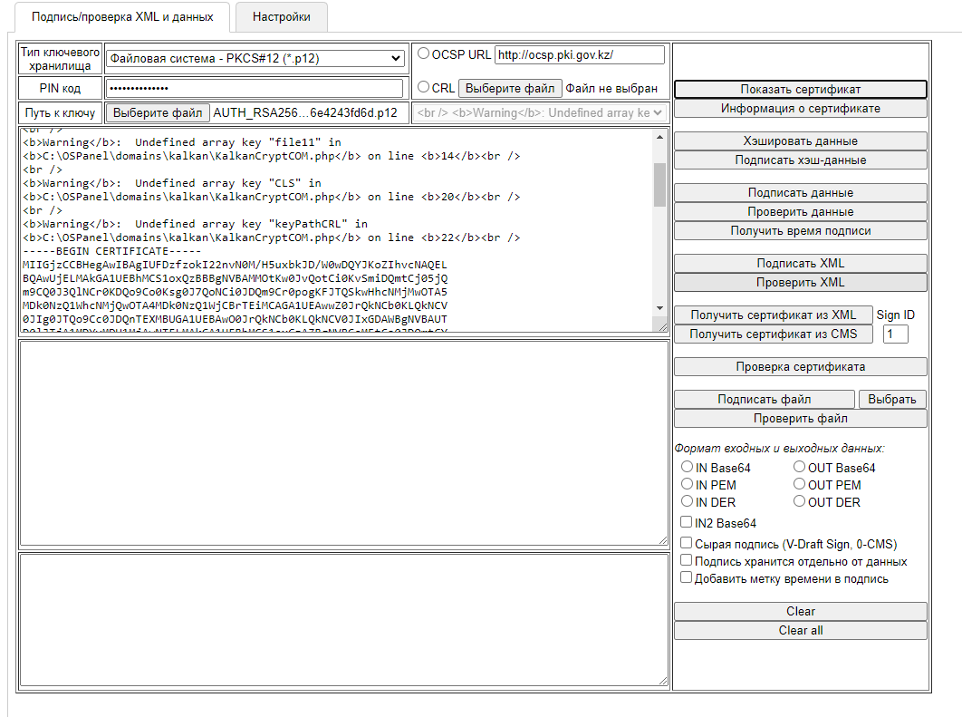Click the Показать сертификат button
This screenshot has height=717, width=962.
pos(800,90)
